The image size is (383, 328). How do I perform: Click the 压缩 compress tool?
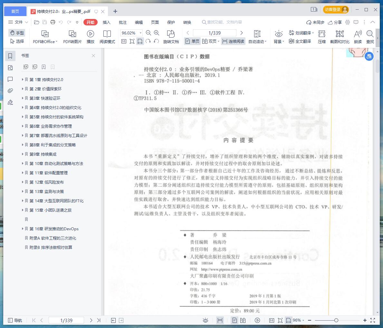click(x=322, y=37)
